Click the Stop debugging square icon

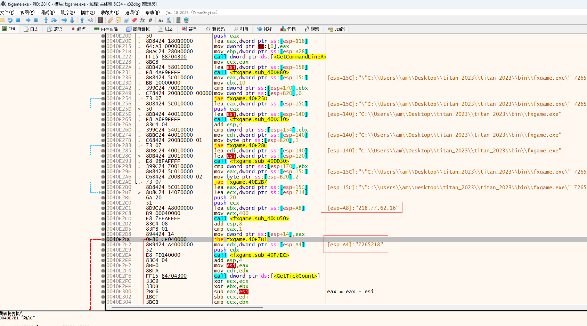(18, 20)
